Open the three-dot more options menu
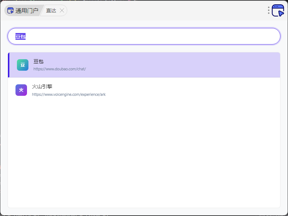 pyautogui.click(x=269, y=10)
